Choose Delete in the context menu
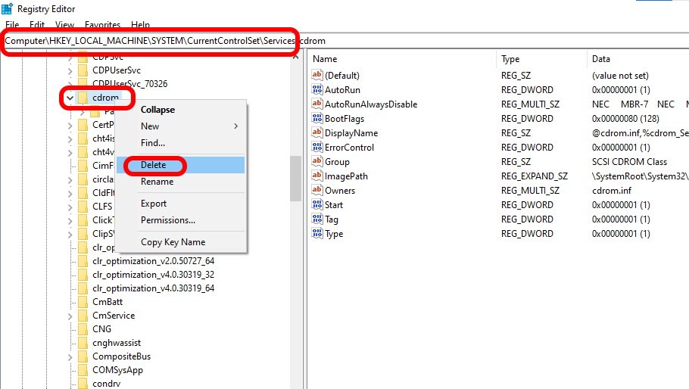689x389 pixels. coord(181,165)
